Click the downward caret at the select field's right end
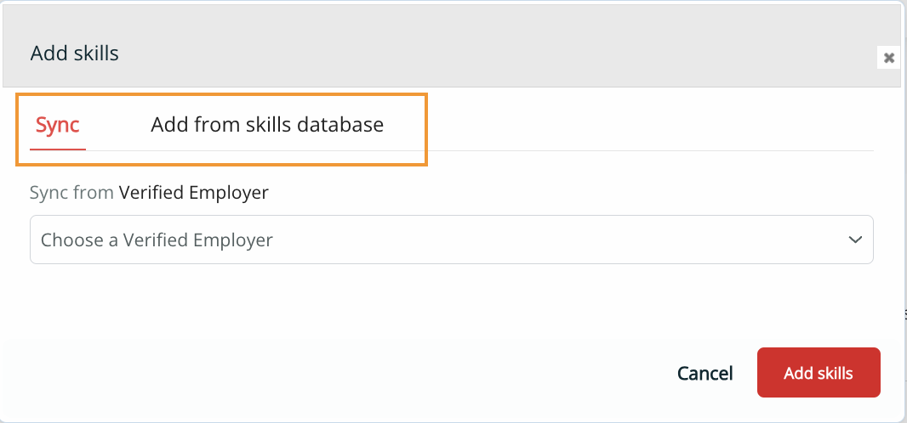907x423 pixels. click(856, 240)
